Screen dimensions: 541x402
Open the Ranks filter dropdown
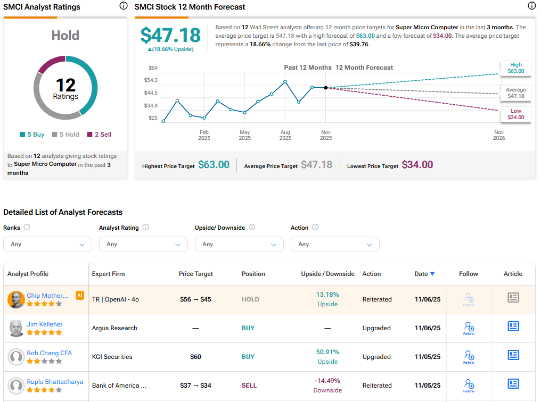[47, 245]
